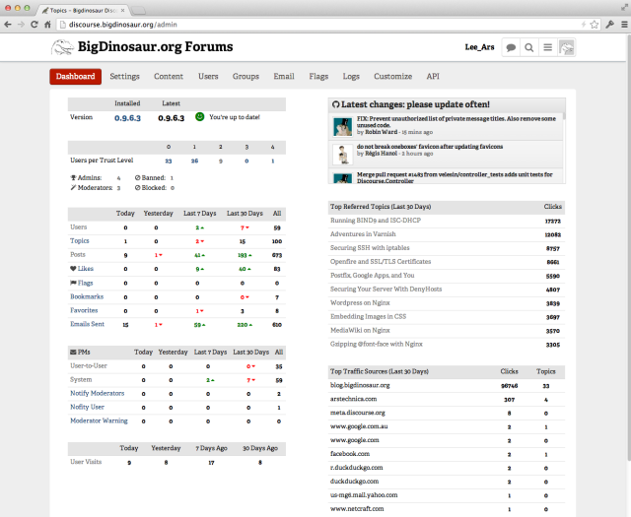Click the blog.bigdinosaur.org traffic source row
The height and width of the screenshot is (517, 631).
(447, 386)
